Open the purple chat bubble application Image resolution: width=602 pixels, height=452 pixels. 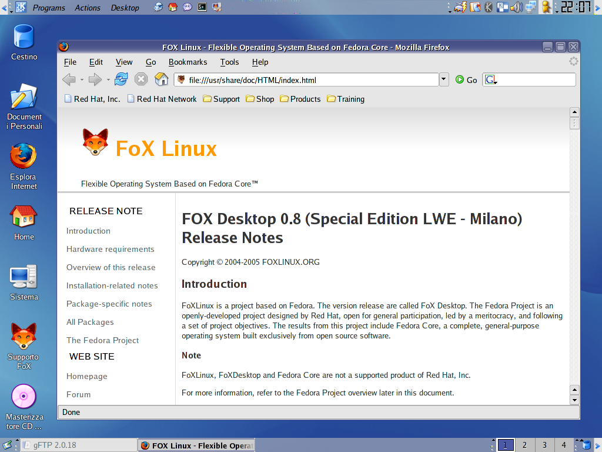click(188, 7)
